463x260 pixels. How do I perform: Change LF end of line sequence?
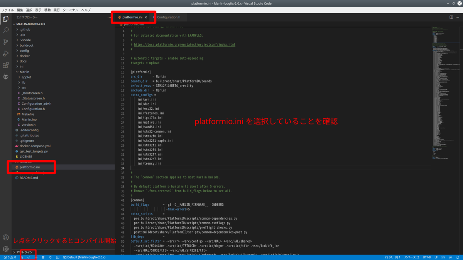click(x=436, y=257)
